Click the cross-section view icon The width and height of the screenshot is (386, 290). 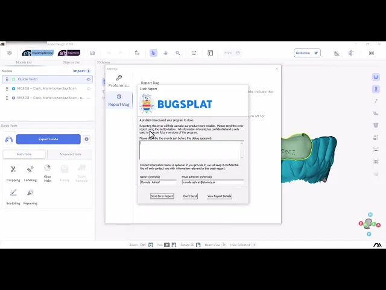coord(351,53)
